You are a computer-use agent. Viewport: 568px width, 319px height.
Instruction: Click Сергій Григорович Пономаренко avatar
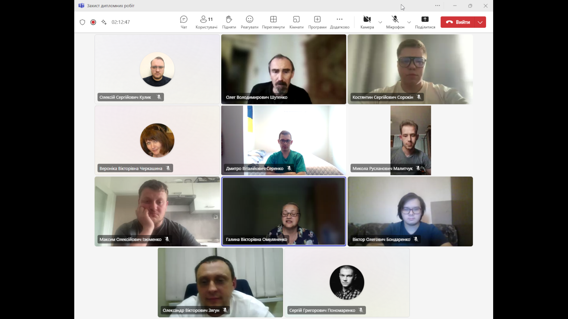click(x=347, y=282)
